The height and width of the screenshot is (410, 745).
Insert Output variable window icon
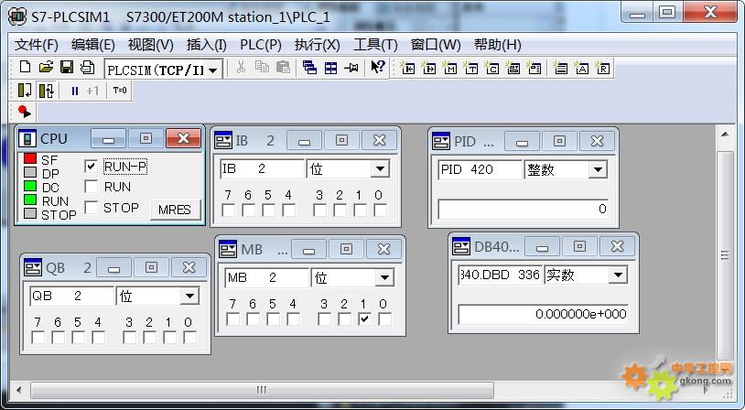428,68
